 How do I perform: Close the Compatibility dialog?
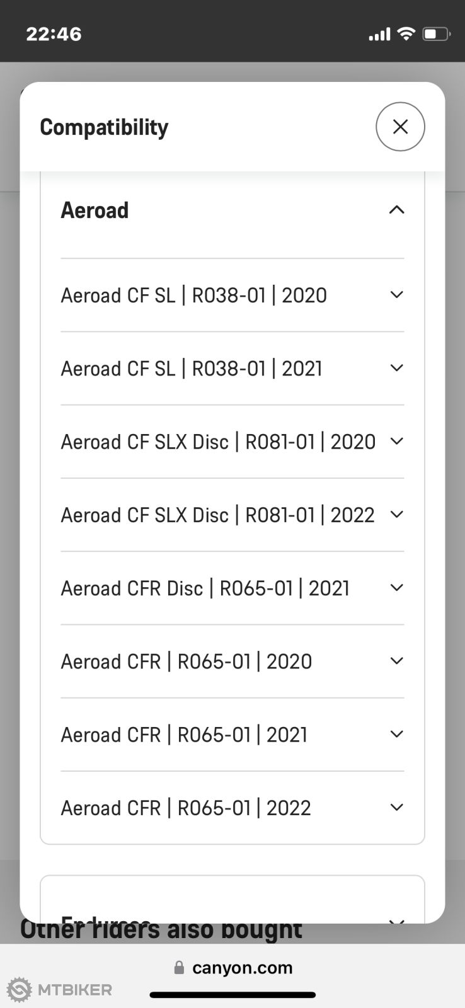(x=400, y=127)
